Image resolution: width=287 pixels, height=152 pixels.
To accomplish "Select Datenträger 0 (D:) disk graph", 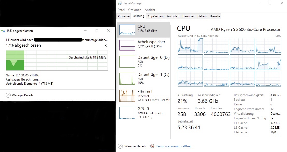I will (127, 61).
